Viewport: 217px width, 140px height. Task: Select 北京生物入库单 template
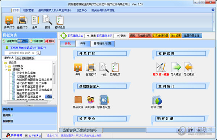tap(26, 73)
